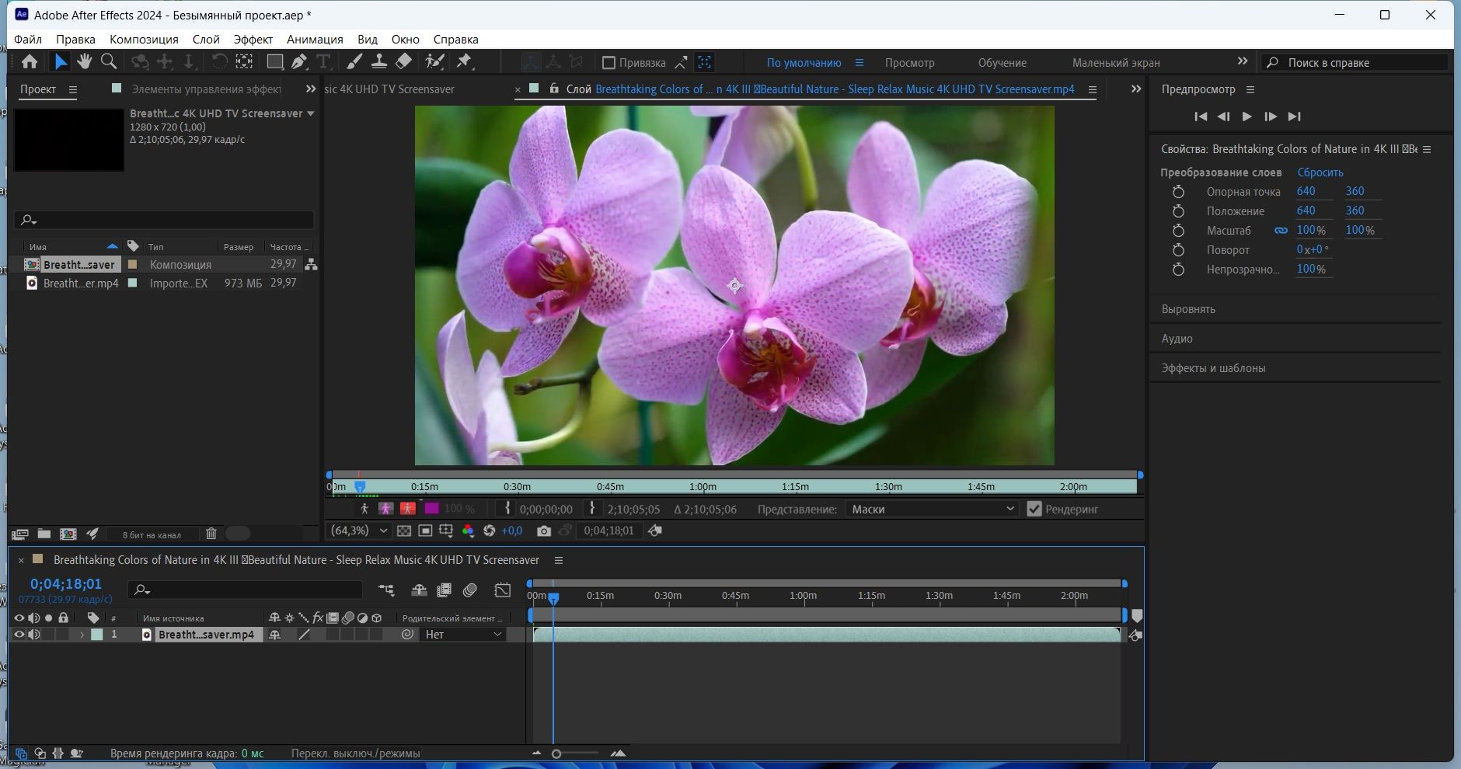Hide video of layer Breatht…saver.mp4

coord(19,635)
